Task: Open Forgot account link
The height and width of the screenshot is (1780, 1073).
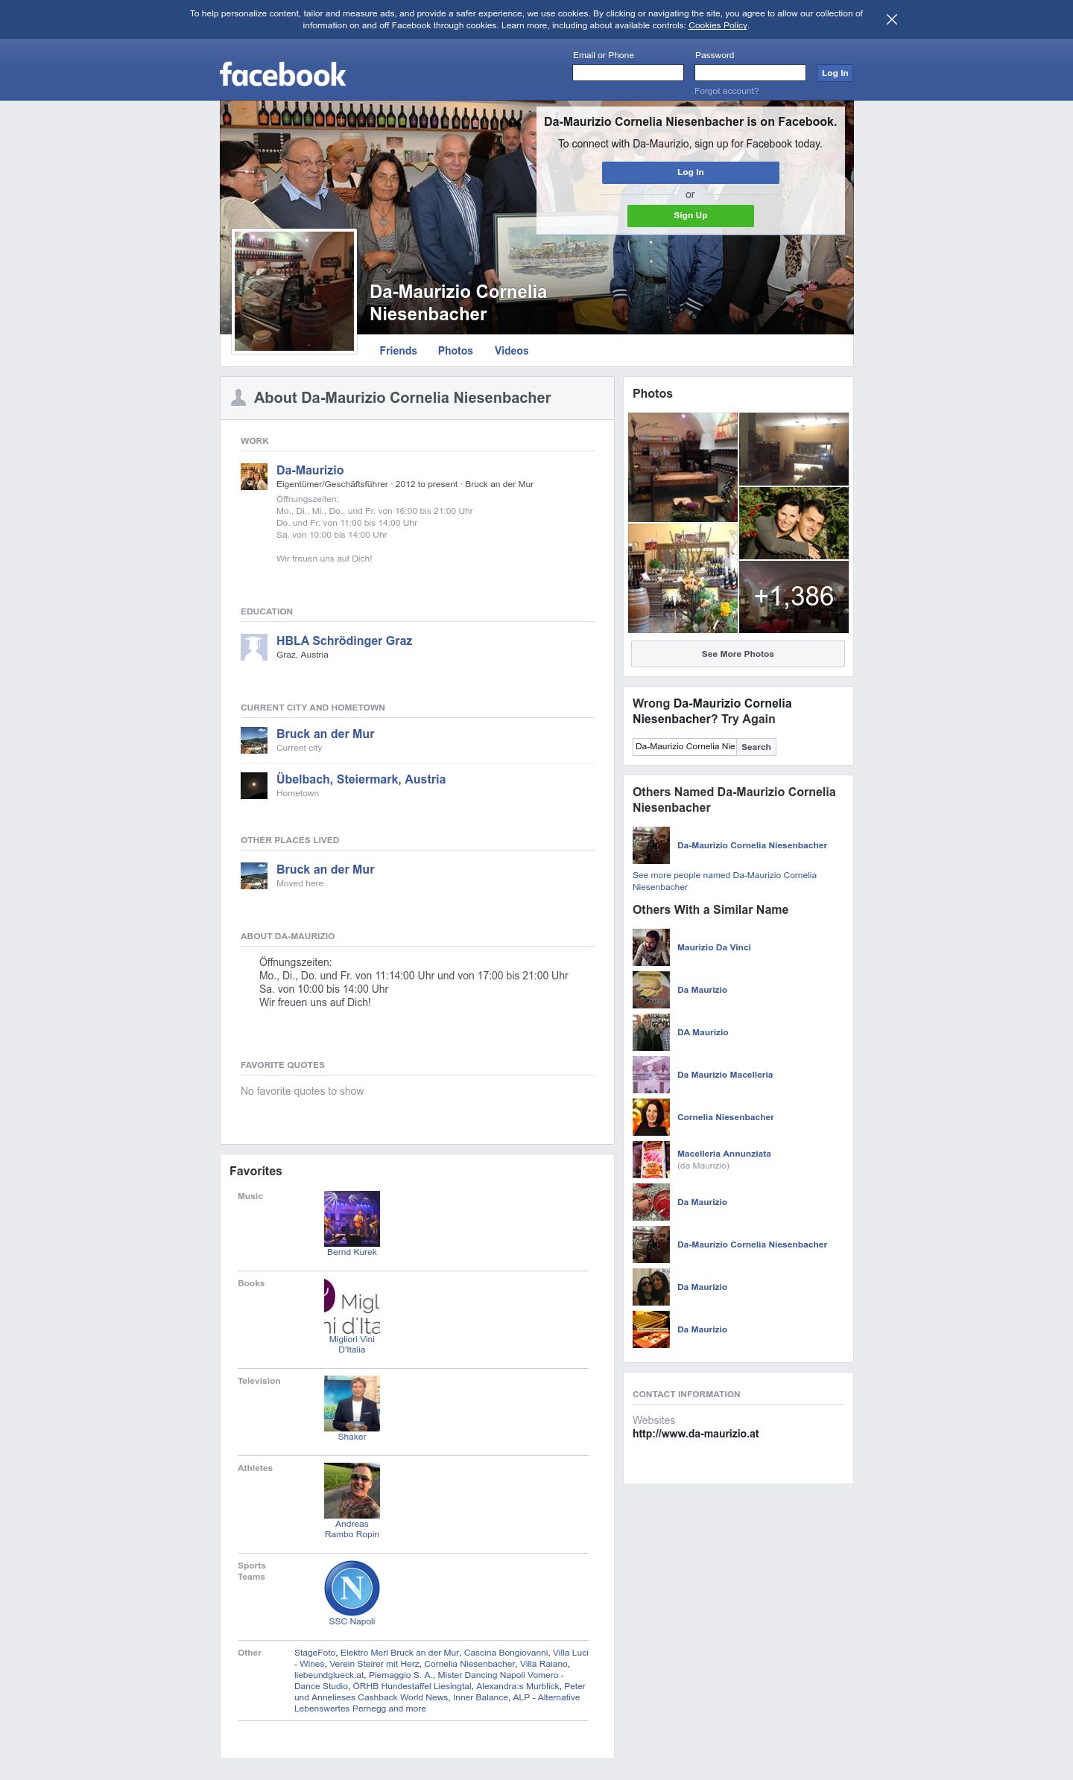Action: tap(727, 91)
